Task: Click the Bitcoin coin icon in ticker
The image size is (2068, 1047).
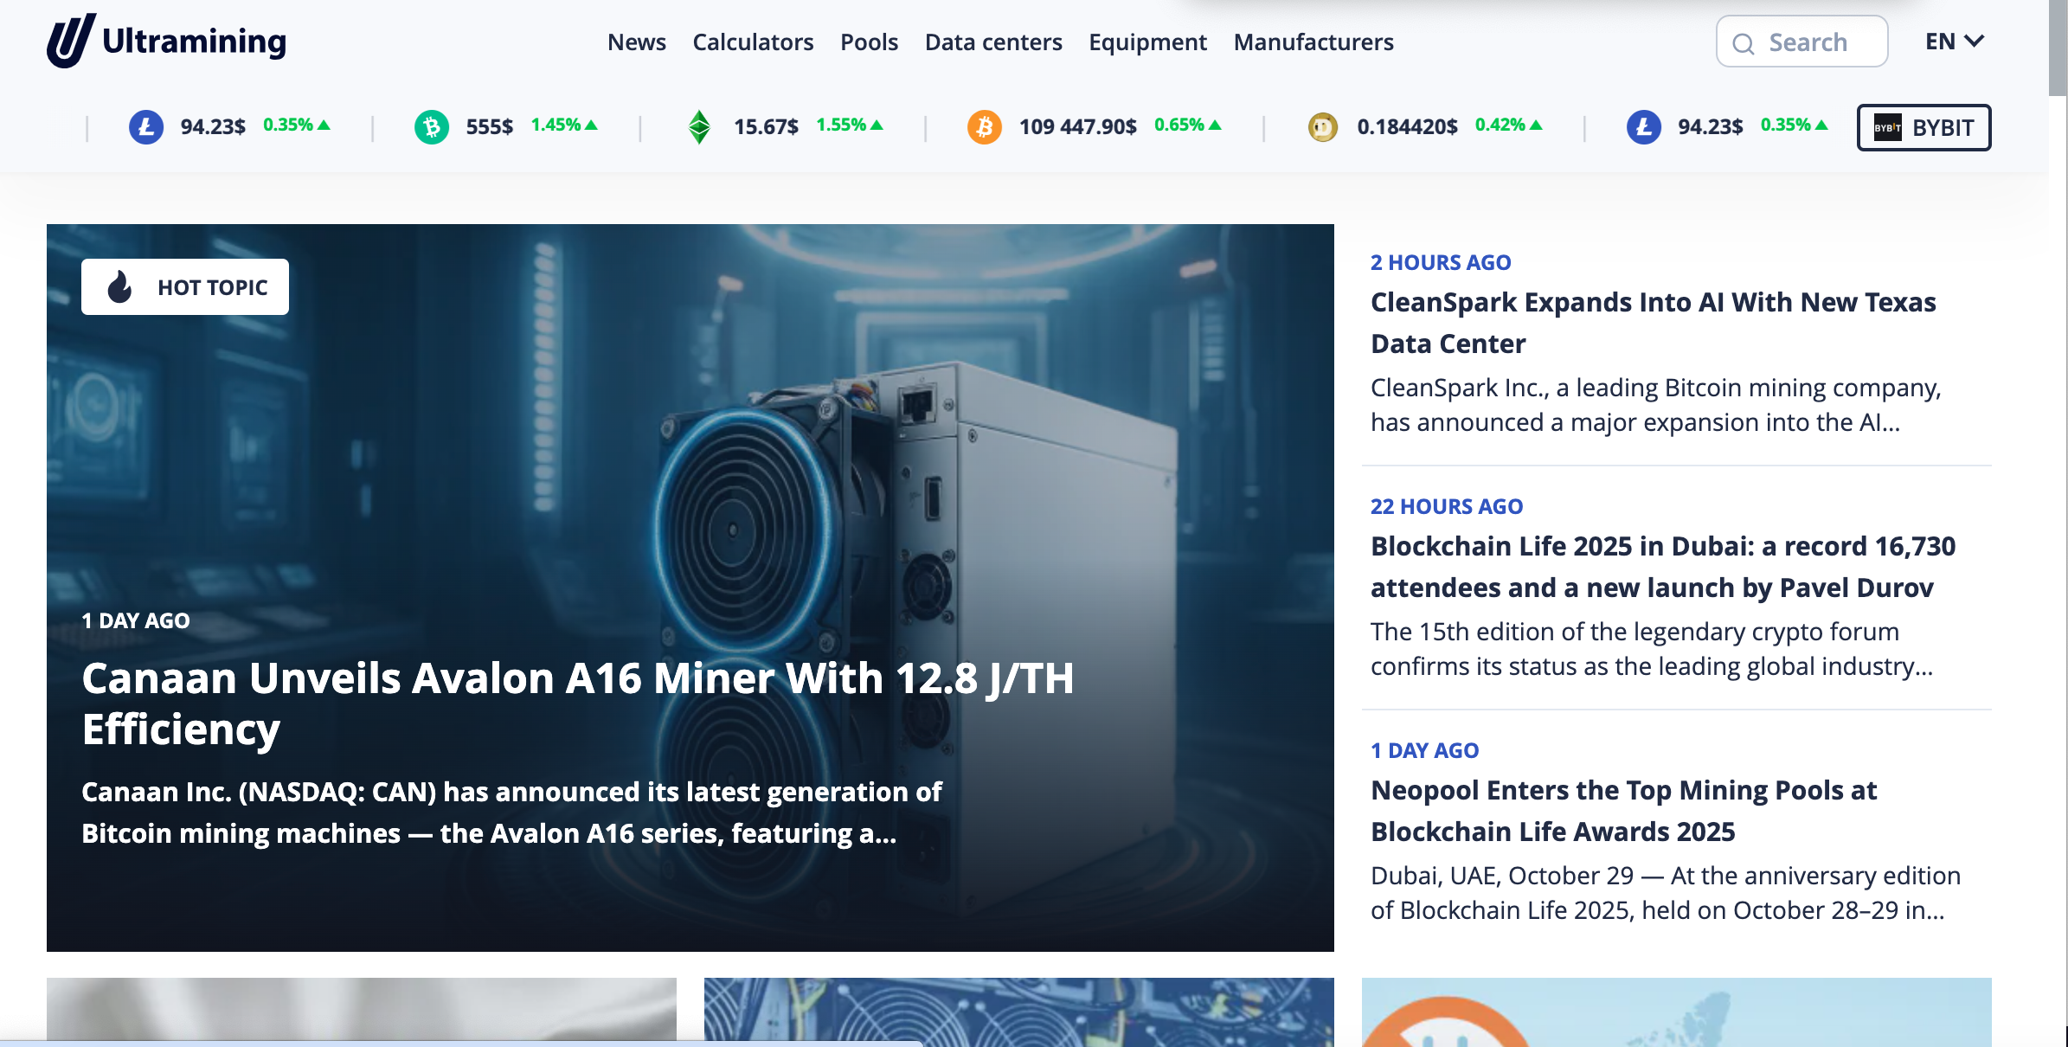Action: 984,127
